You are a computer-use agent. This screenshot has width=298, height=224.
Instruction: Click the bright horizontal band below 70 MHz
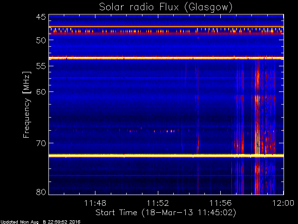(166, 156)
